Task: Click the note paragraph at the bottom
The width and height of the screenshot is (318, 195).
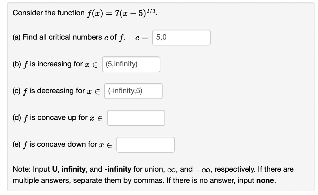Action: pos(153,174)
